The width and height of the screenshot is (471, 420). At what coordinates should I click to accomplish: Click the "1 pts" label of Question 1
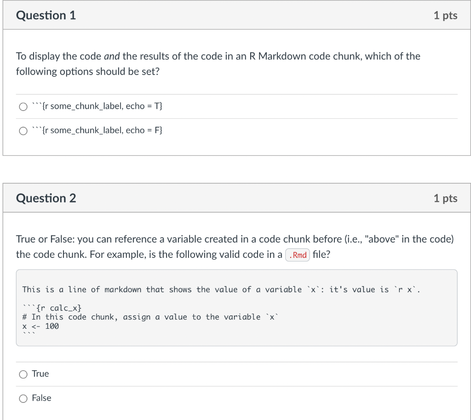pyautogui.click(x=445, y=16)
